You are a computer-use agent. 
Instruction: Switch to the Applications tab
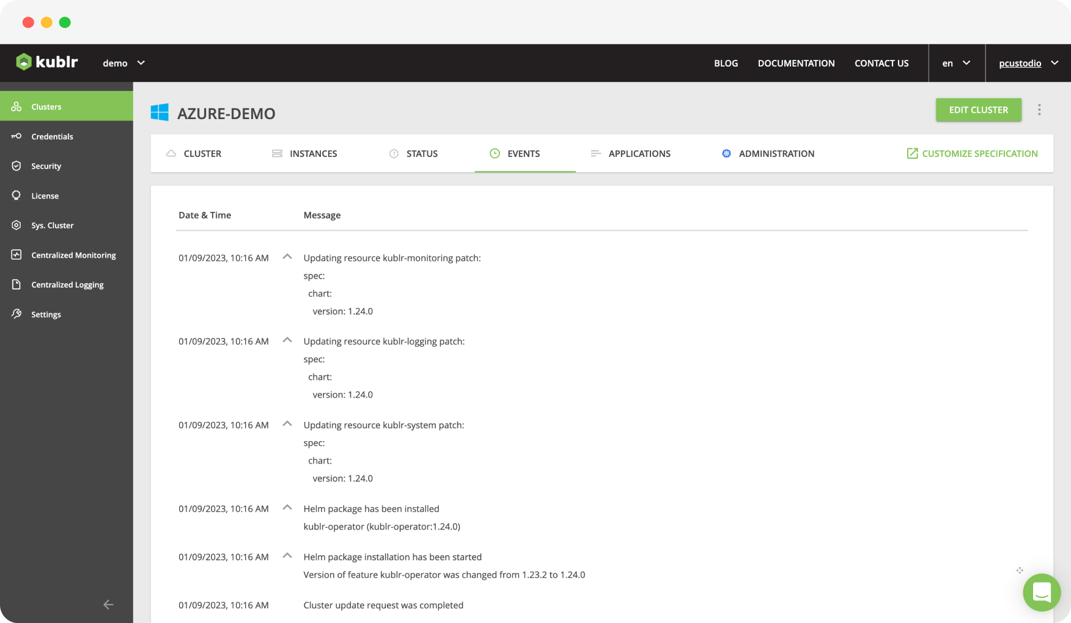630,153
